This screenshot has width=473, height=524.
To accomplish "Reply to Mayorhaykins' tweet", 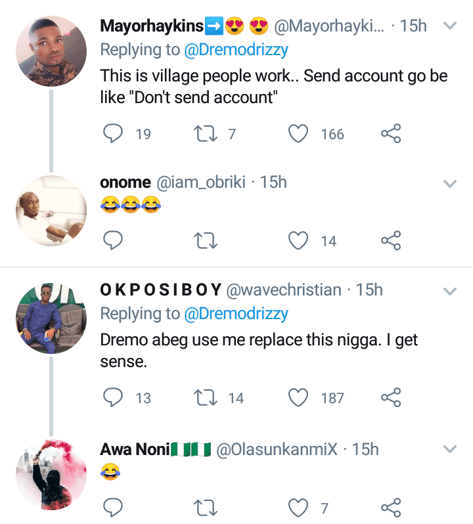I will pyautogui.click(x=114, y=134).
